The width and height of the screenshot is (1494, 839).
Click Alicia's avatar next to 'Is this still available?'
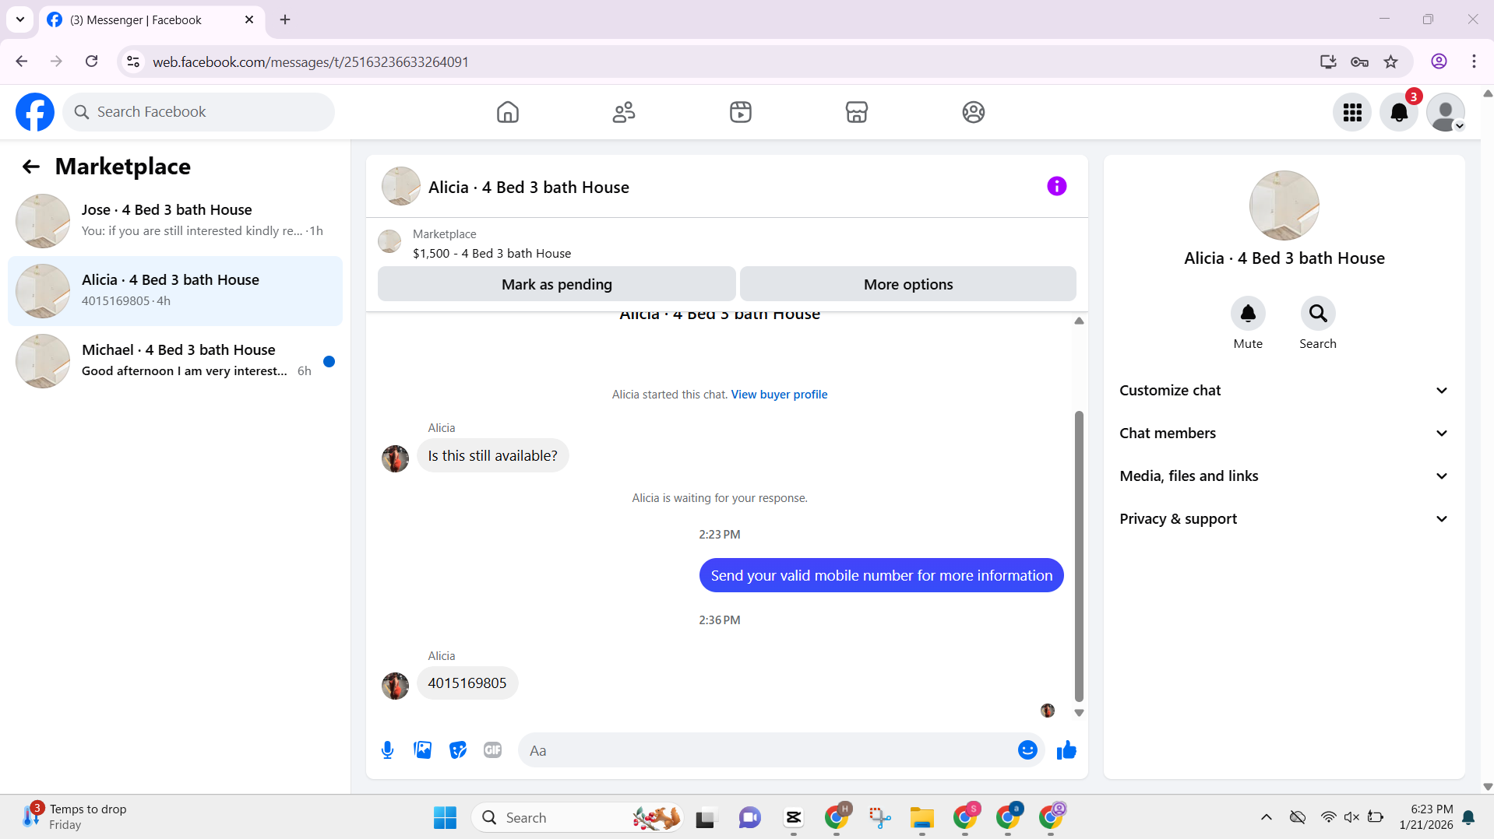[396, 459]
